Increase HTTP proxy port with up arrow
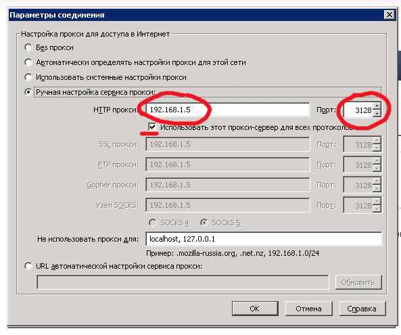Viewport: 401px width, 335px height. pyautogui.click(x=377, y=106)
